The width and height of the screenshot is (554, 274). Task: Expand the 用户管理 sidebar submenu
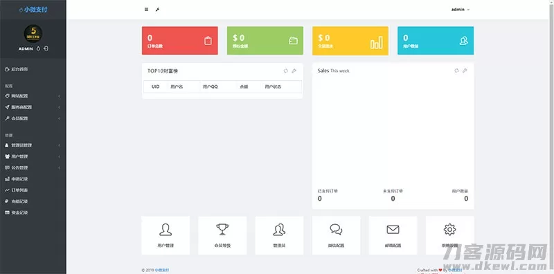[x=33, y=156]
